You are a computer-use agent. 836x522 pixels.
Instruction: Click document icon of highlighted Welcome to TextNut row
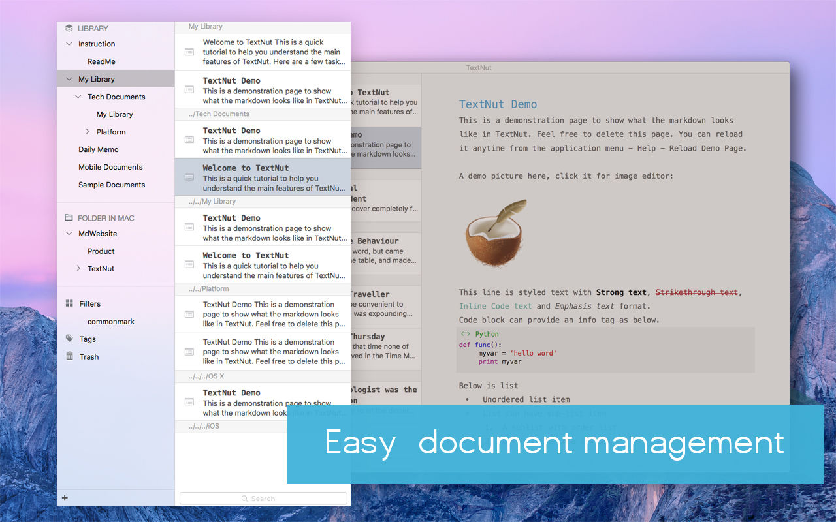tap(189, 177)
